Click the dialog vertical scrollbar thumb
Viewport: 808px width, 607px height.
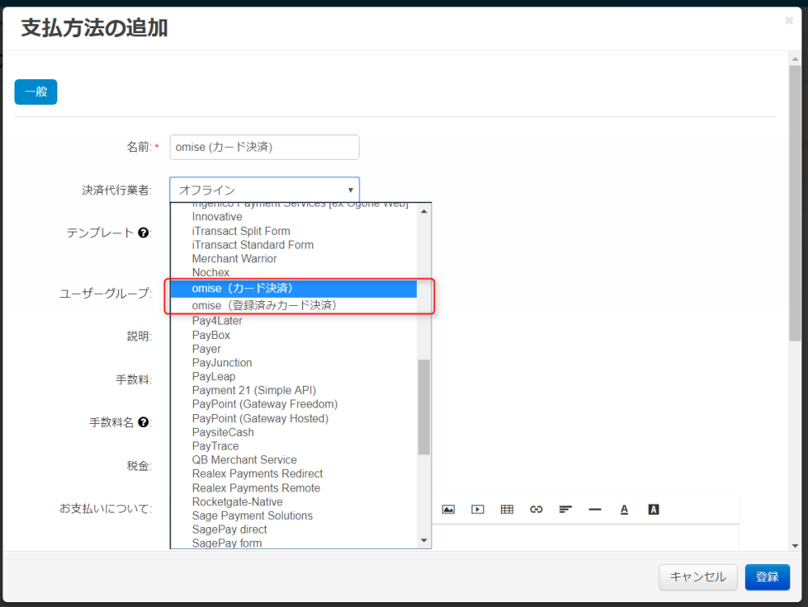coord(794,203)
